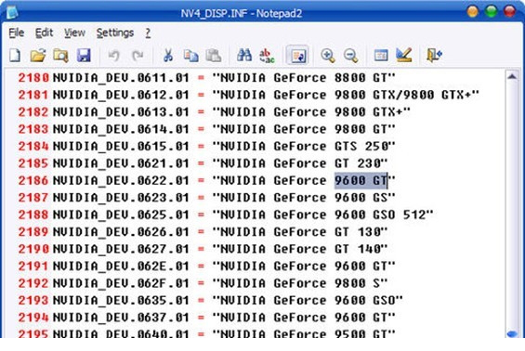Click "NVIDIA_DEV.0623.01" on line 2187
Viewport: 525px width, 351px height.
[121, 198]
